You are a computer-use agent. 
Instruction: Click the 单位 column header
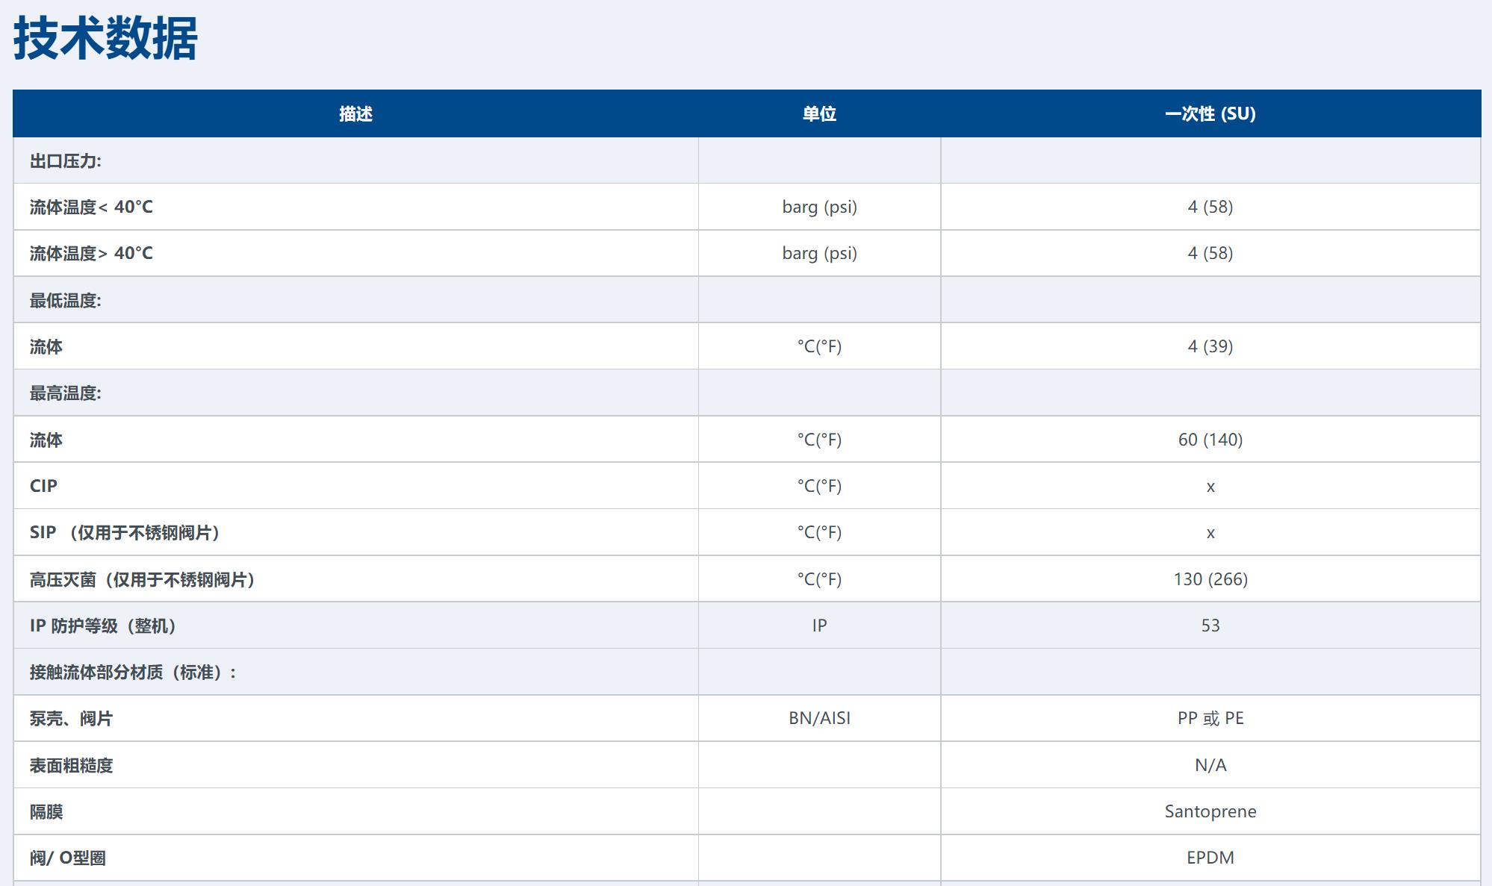tap(819, 113)
